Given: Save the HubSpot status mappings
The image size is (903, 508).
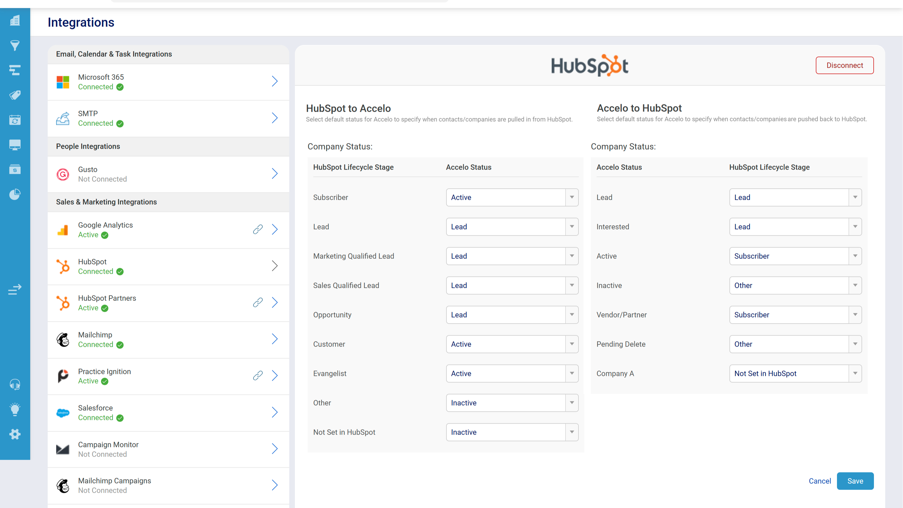Looking at the screenshot, I should pyautogui.click(x=855, y=481).
